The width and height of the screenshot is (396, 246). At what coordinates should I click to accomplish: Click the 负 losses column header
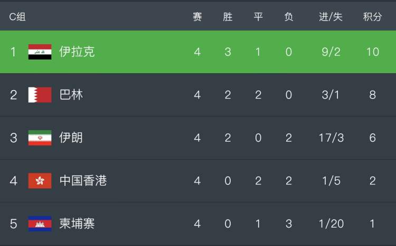click(x=289, y=17)
